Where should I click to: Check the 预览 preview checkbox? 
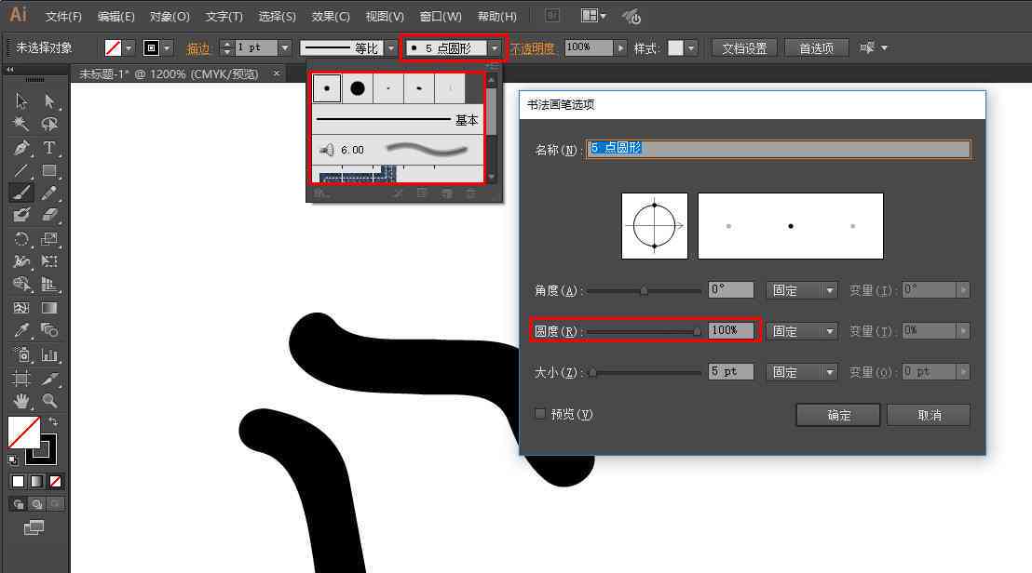[539, 414]
